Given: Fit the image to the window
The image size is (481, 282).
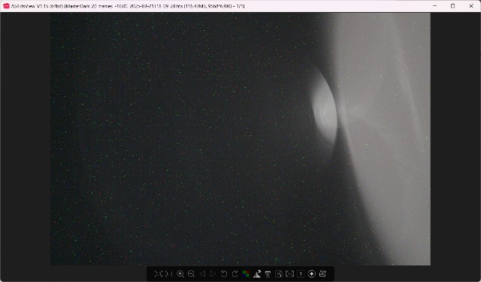Looking at the screenshot, I should 159,274.
